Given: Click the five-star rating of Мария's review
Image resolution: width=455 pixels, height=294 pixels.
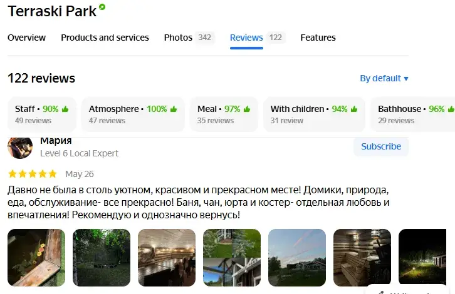Looking at the screenshot, I should point(33,174).
